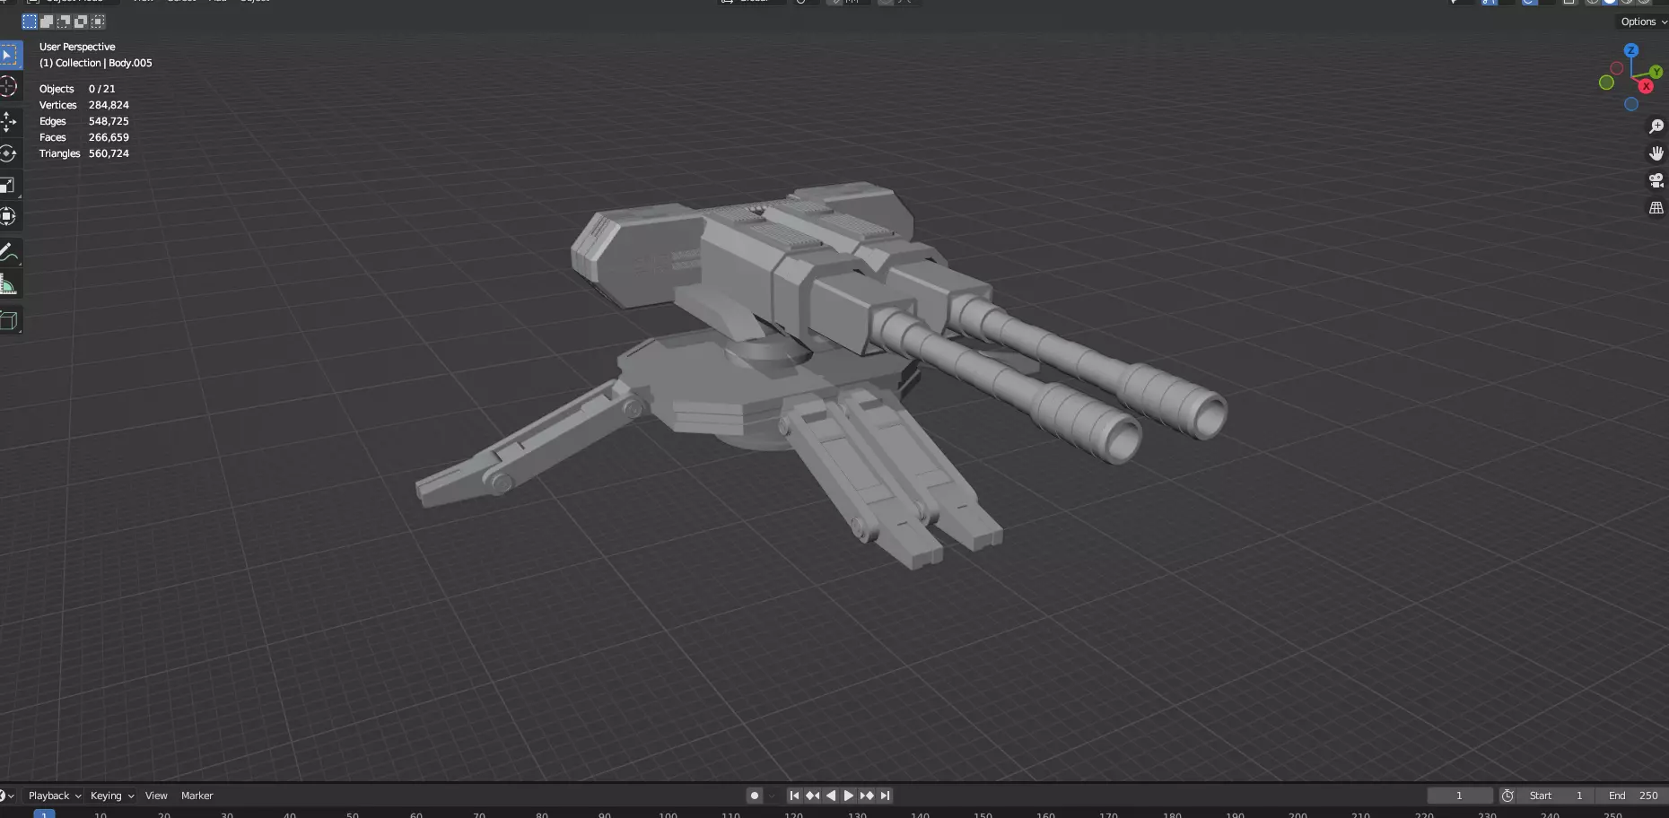This screenshot has width=1669, height=818.
Task: Play the animation in reverse
Action: (x=830, y=796)
